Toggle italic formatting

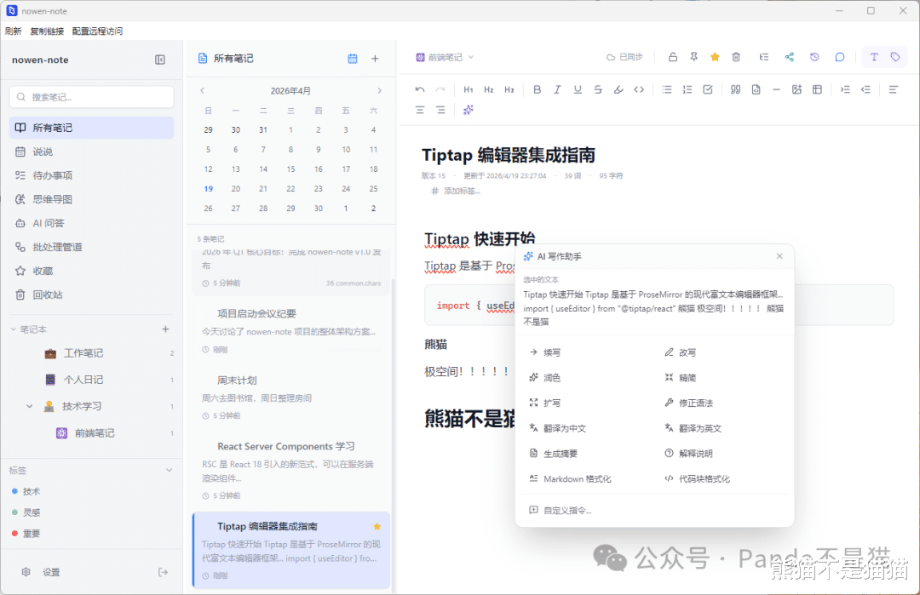click(557, 89)
